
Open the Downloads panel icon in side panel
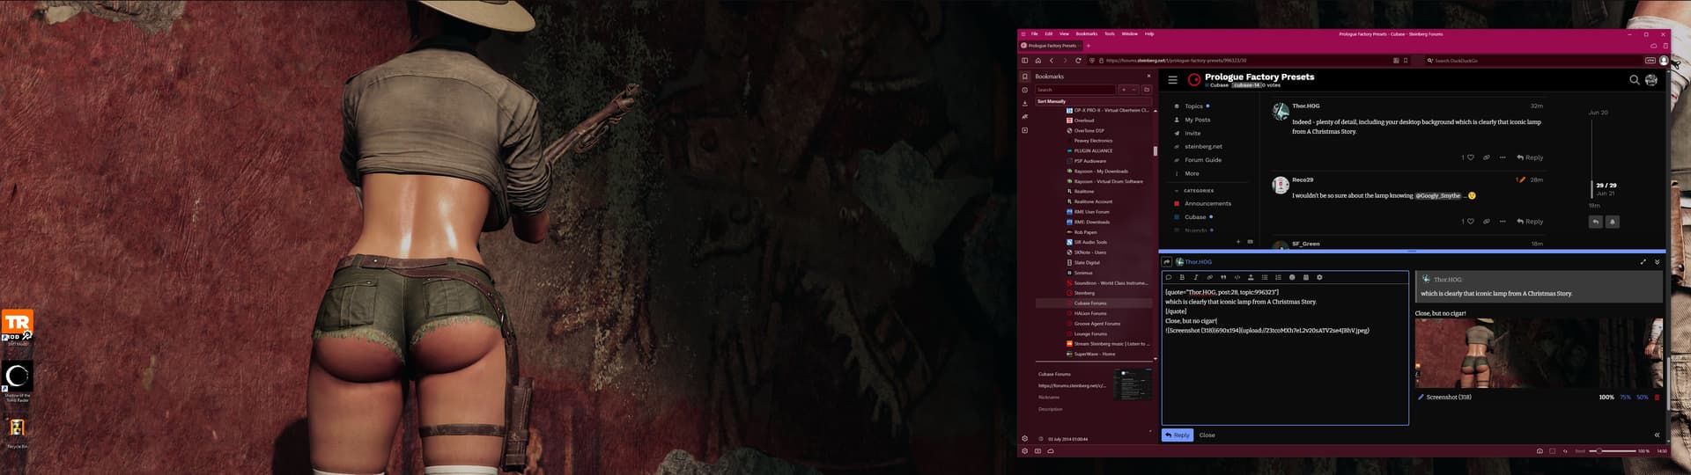coord(1024,103)
